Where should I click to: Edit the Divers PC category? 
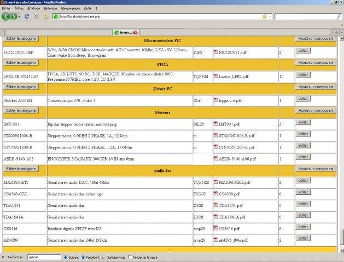point(21,87)
